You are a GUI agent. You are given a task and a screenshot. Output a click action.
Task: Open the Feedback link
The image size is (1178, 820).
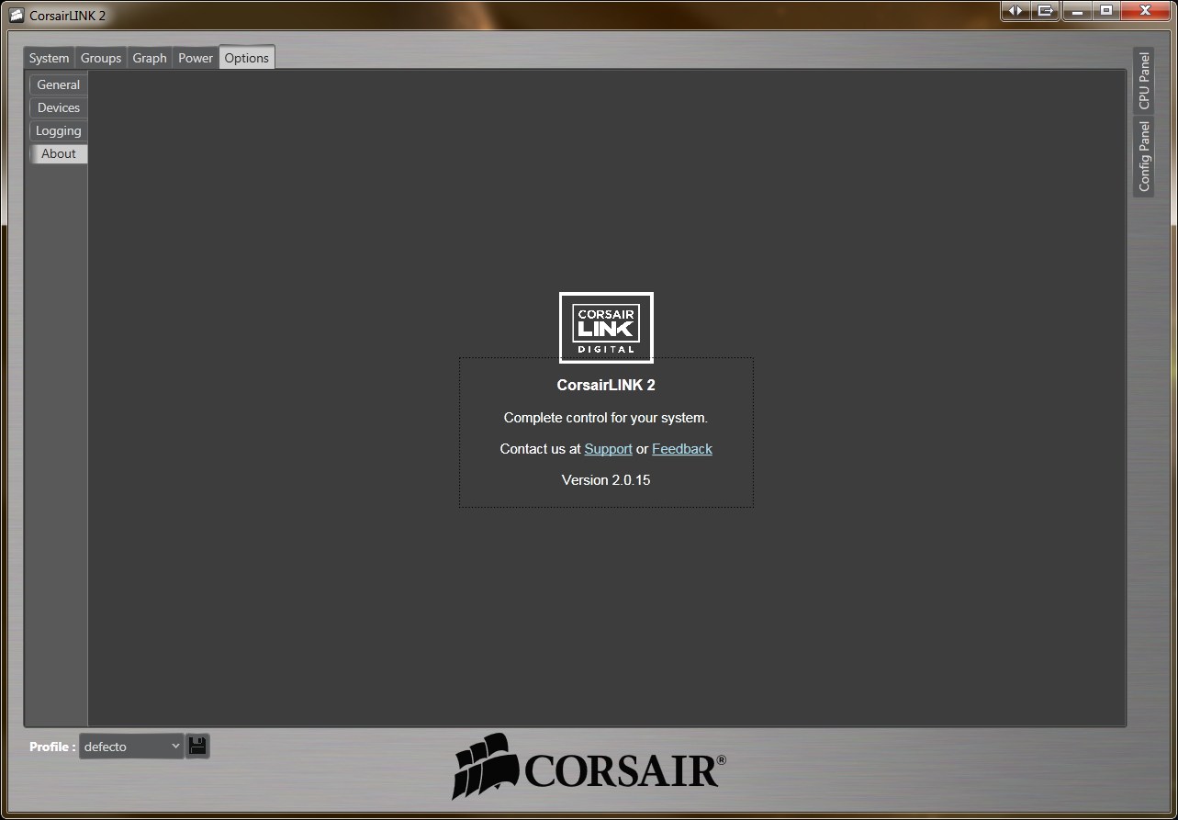681,449
